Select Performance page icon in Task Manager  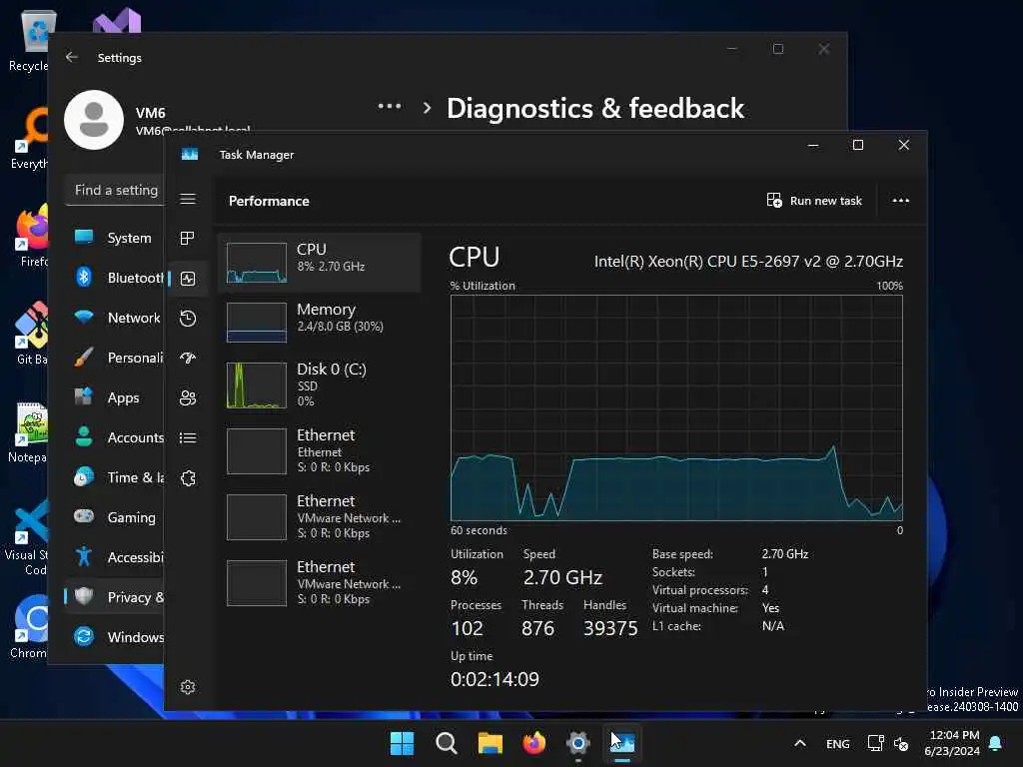tap(188, 279)
